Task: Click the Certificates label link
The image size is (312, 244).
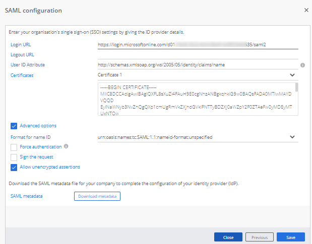Action: 22,75
